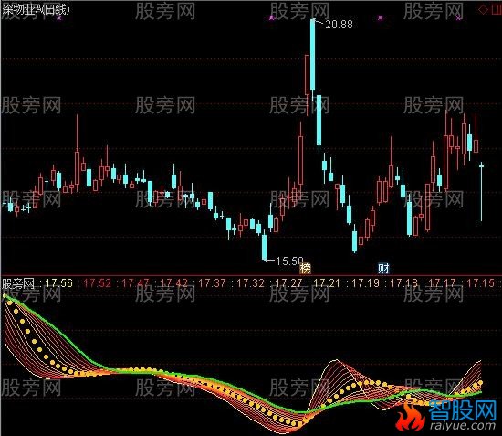Click the 20.88 high price label
This screenshot has width=502, height=436.
tap(339, 25)
